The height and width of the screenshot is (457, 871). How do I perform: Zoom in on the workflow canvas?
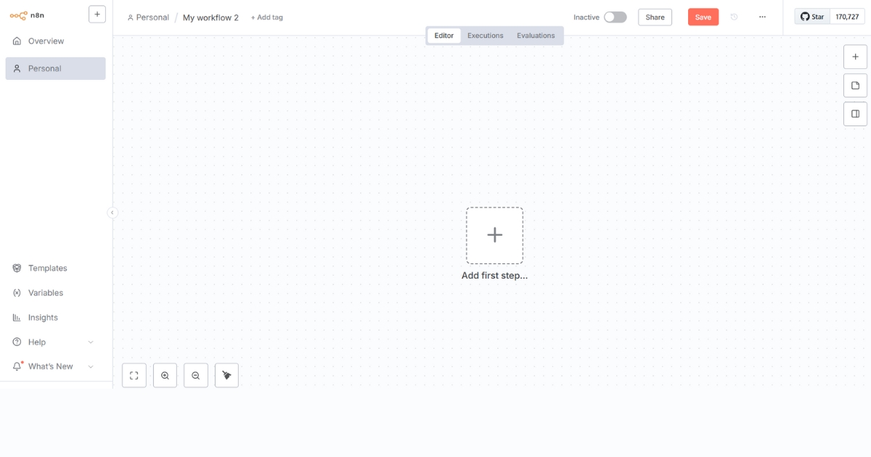[165, 375]
